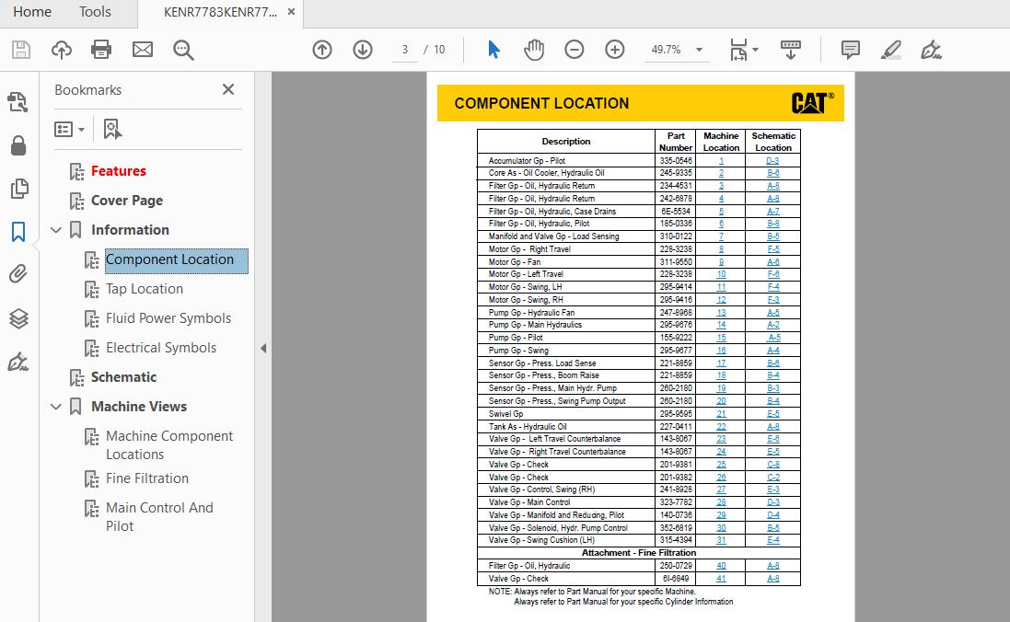Toggle read mode keyboard icon
Image resolution: width=1010 pixels, height=622 pixels.
tap(790, 50)
